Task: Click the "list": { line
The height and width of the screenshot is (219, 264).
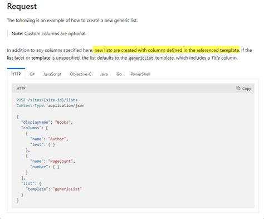Action: [x=31, y=183]
